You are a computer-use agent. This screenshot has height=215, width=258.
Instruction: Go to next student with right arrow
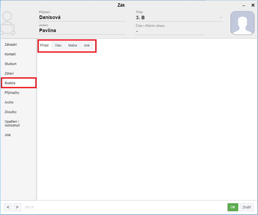pyautogui.click(x=17, y=207)
